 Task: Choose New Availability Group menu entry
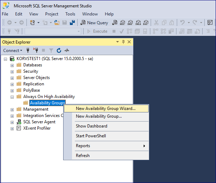click(106, 116)
